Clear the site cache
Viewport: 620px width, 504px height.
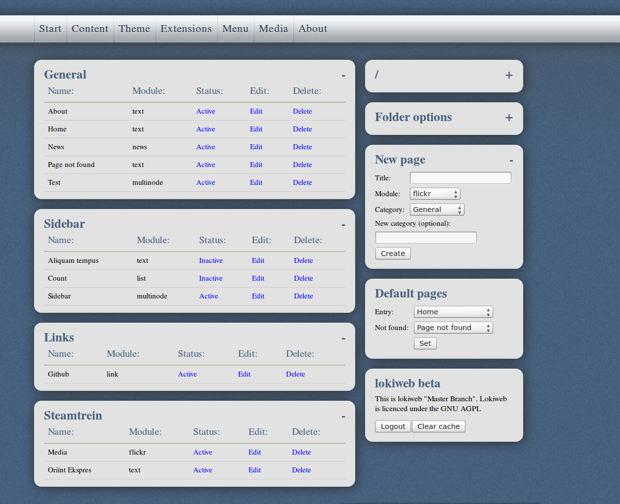click(x=438, y=426)
